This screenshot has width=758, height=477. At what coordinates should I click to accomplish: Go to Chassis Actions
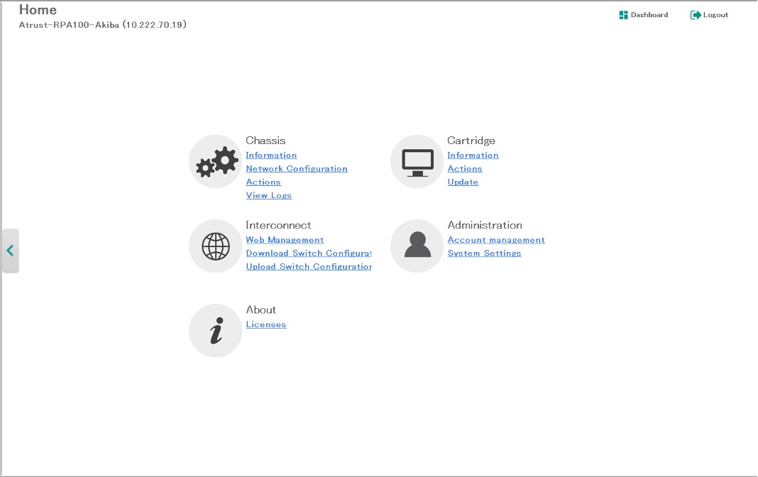point(263,182)
